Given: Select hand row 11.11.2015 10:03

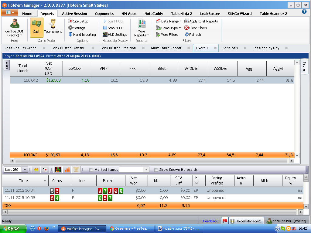Looking at the screenshot, I should point(153,198).
